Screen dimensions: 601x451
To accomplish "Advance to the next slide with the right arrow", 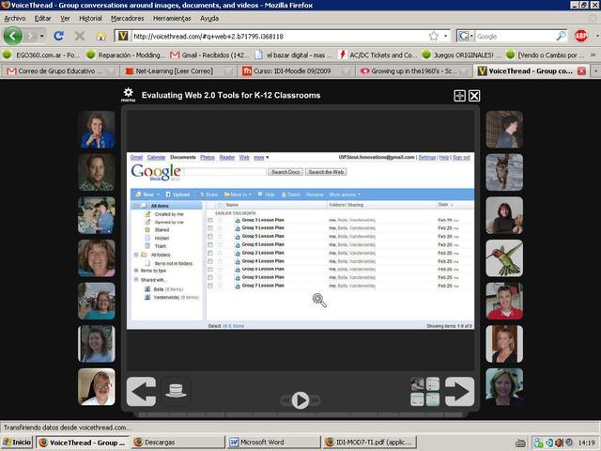I will click(x=459, y=392).
